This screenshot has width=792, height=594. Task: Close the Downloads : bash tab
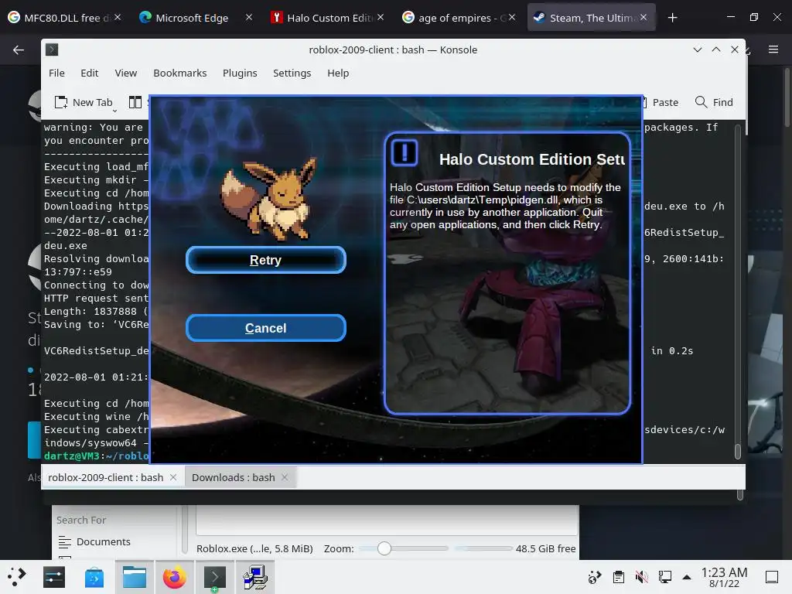tap(285, 477)
